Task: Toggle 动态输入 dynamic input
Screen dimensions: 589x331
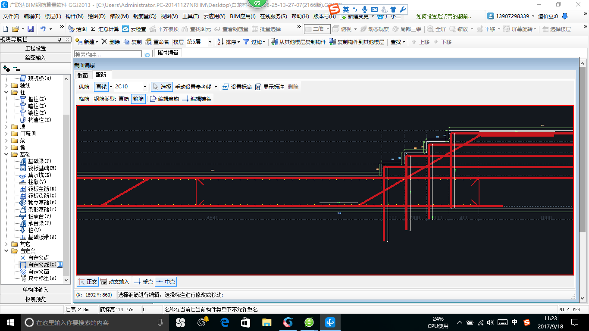Action: pos(115,281)
